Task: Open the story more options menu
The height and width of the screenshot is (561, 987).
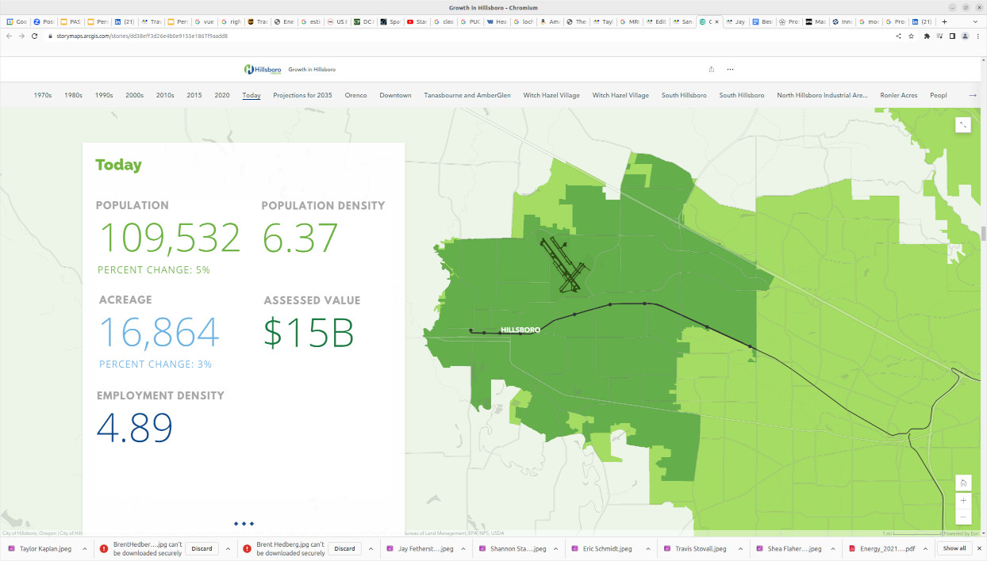Action: pyautogui.click(x=730, y=69)
